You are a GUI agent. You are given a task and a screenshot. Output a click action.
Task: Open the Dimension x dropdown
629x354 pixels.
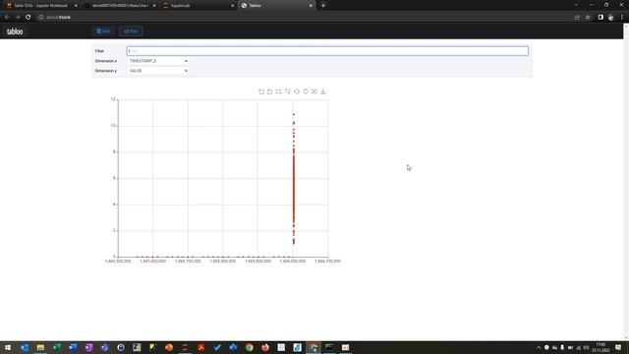pyautogui.click(x=158, y=61)
